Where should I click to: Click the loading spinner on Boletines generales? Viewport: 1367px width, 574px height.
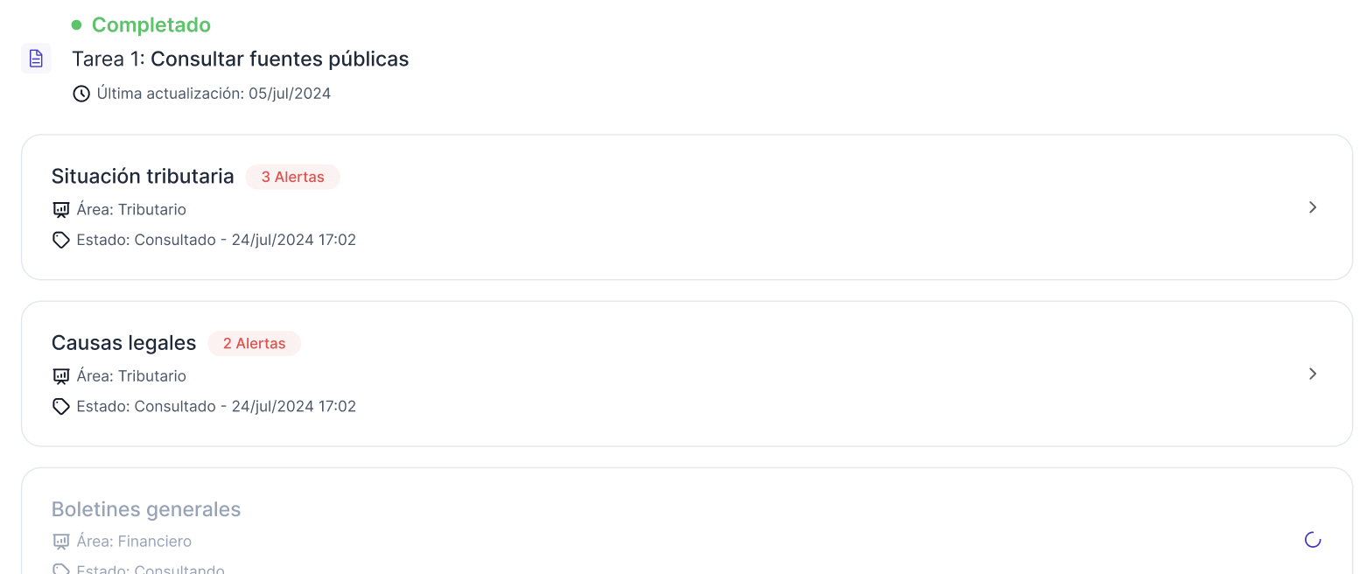[x=1312, y=540]
